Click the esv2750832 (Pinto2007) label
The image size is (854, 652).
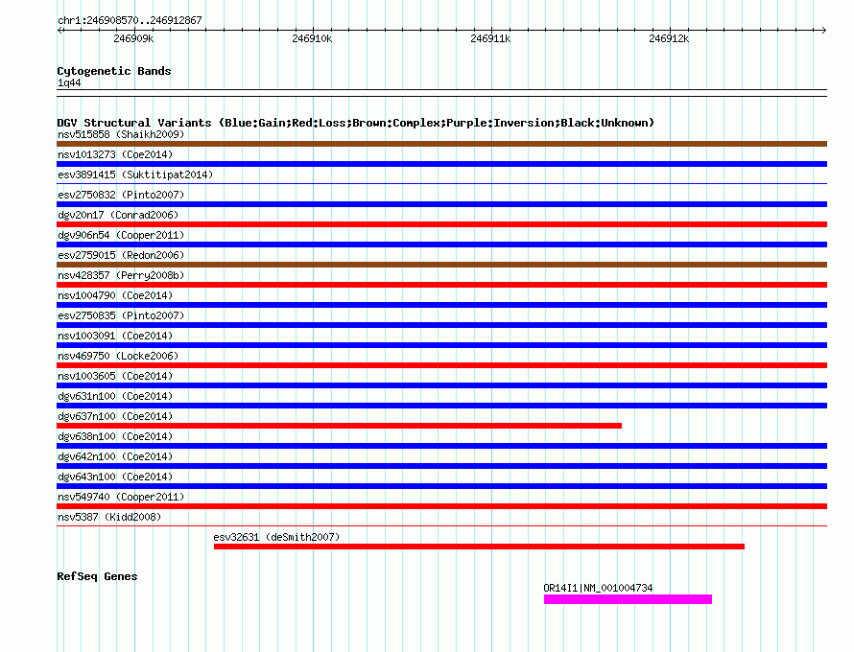click(x=121, y=195)
